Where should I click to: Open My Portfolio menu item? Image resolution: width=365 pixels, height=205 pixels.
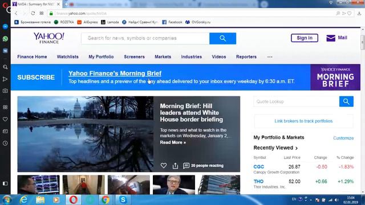click(101, 57)
